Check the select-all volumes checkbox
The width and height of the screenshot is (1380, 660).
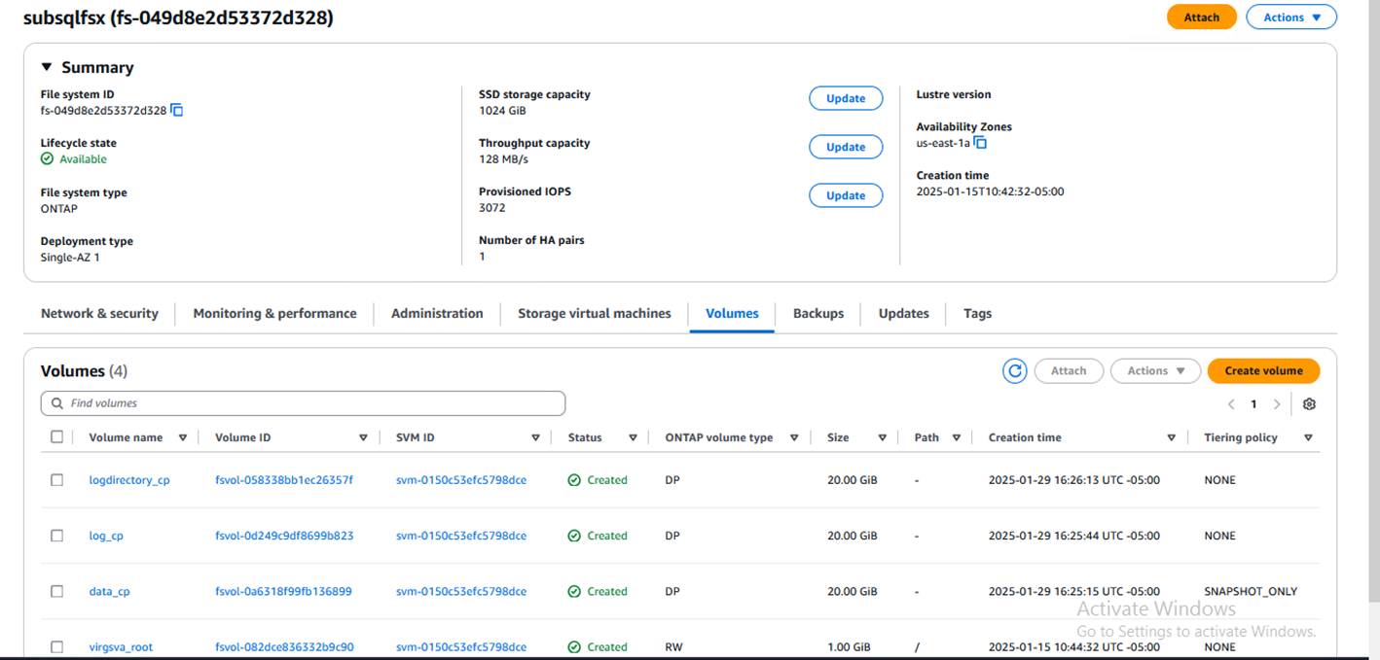(57, 437)
